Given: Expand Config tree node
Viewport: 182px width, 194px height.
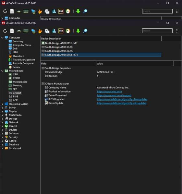Looking at the screenshot, I should click(2, 141).
